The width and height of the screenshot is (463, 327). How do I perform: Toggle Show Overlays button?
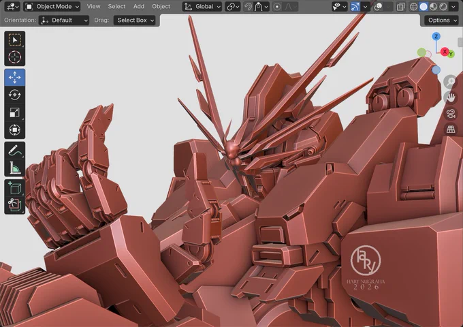[x=379, y=7]
